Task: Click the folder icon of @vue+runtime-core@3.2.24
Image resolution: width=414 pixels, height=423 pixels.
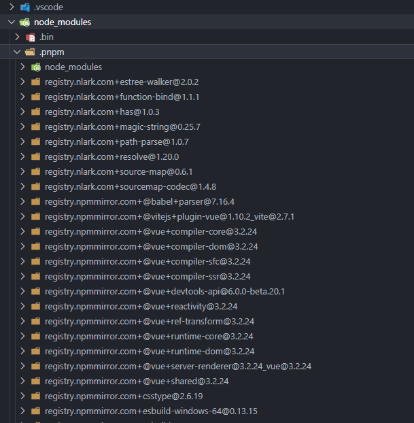Action: 35,337
